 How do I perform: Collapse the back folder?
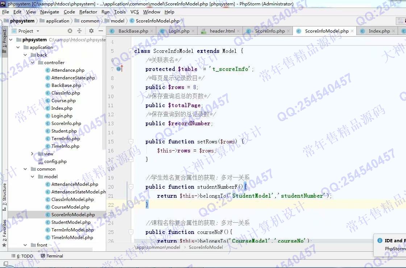(x=25, y=55)
